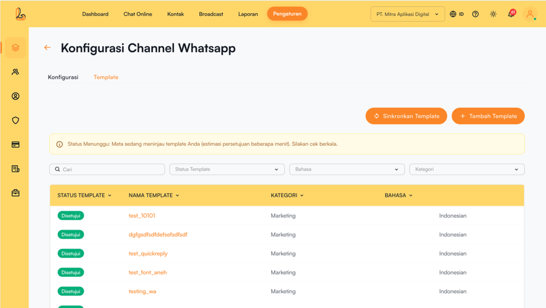
Task: Open the test_quickreply template link
Action: (148, 254)
